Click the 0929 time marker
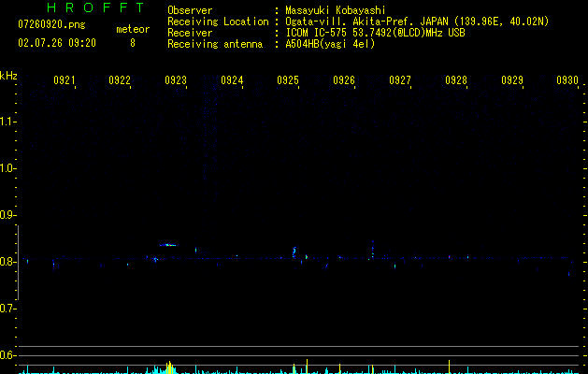Image resolution: width=588 pixels, height=374 pixels. pyautogui.click(x=512, y=80)
